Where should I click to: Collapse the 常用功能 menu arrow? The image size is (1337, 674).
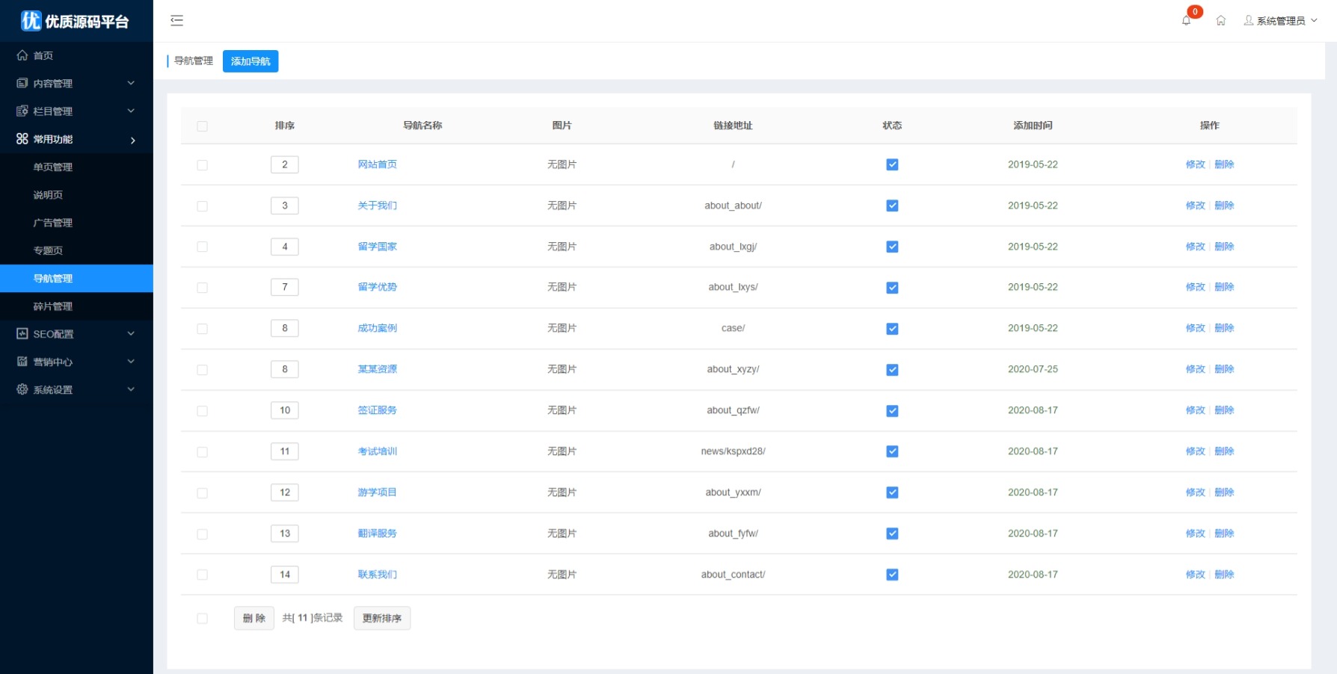point(133,140)
